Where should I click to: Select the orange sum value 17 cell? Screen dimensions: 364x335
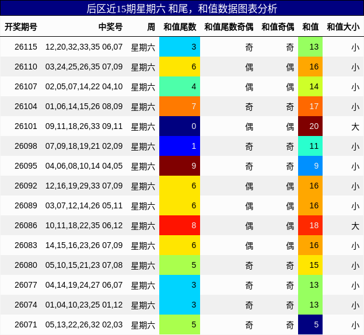click(x=310, y=106)
